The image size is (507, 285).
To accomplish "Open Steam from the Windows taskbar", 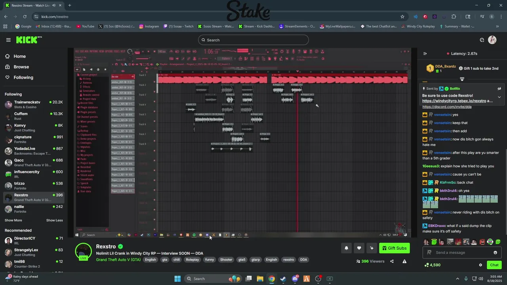I will coord(283,279).
